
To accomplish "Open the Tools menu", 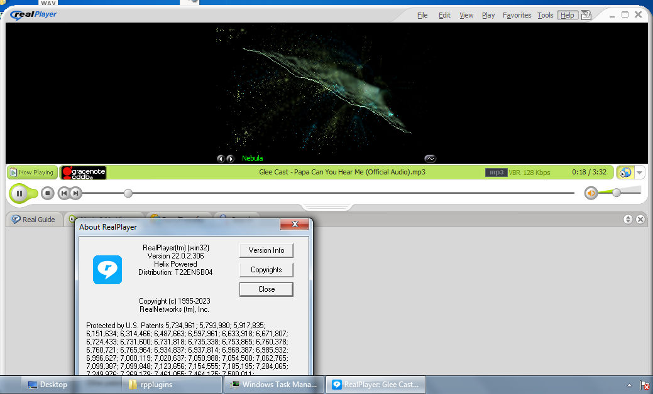I will [544, 14].
